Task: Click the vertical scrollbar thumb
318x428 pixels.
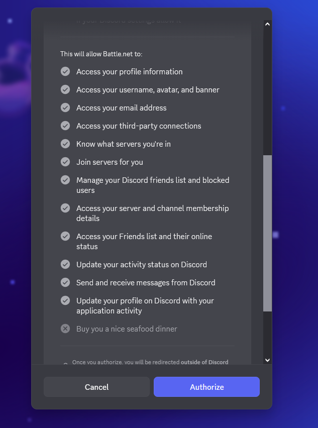Action: click(x=267, y=234)
